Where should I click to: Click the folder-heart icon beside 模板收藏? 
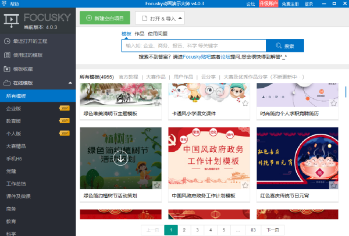point(7,69)
